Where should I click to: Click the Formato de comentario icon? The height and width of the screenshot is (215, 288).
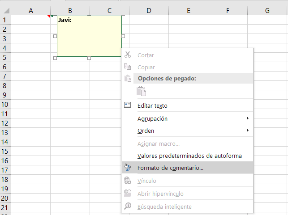coord(128,168)
